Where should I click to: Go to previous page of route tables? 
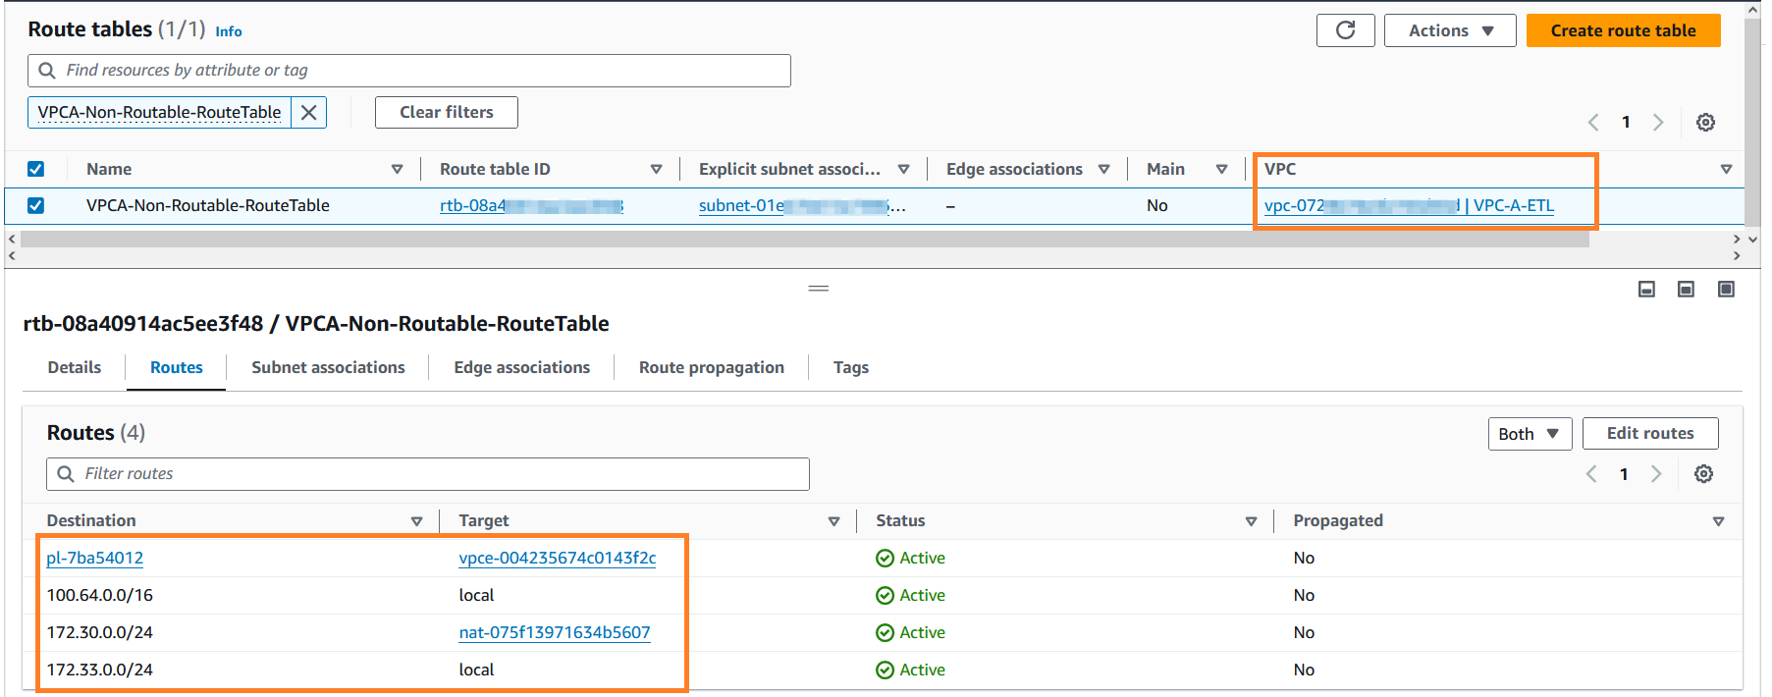coord(1593,122)
